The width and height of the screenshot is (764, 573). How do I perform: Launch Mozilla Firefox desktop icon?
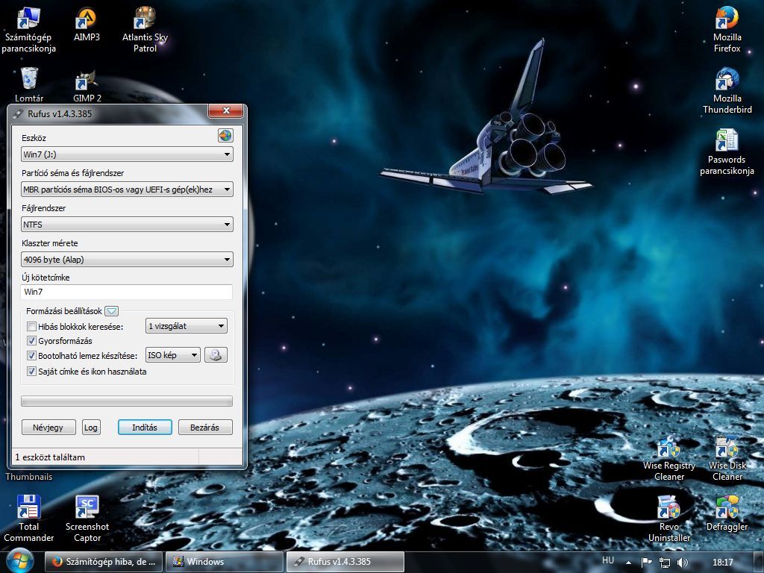727,30
